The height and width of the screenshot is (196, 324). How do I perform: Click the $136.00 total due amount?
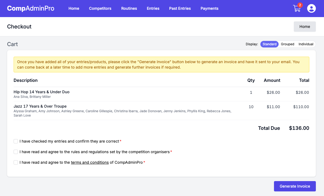tap(299, 128)
